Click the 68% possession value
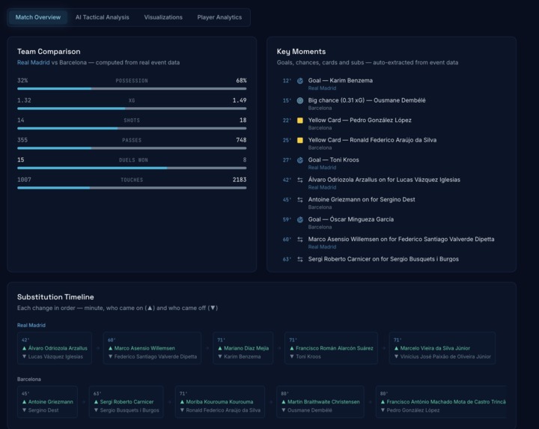Viewport: 539px width, 429px height. tap(241, 80)
